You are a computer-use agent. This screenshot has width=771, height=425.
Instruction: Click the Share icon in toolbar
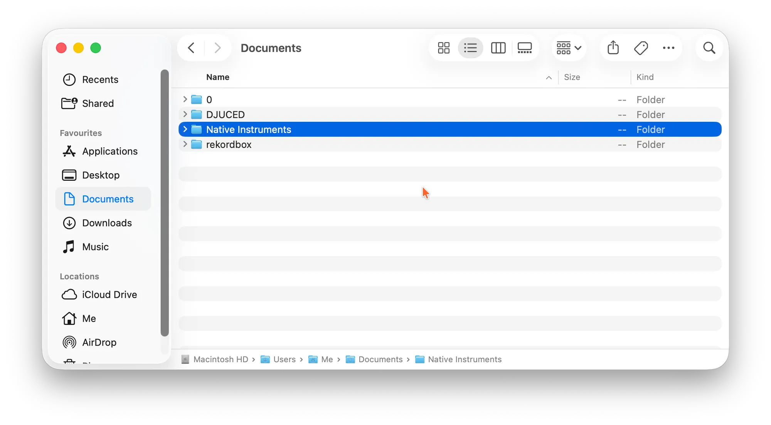coord(613,48)
